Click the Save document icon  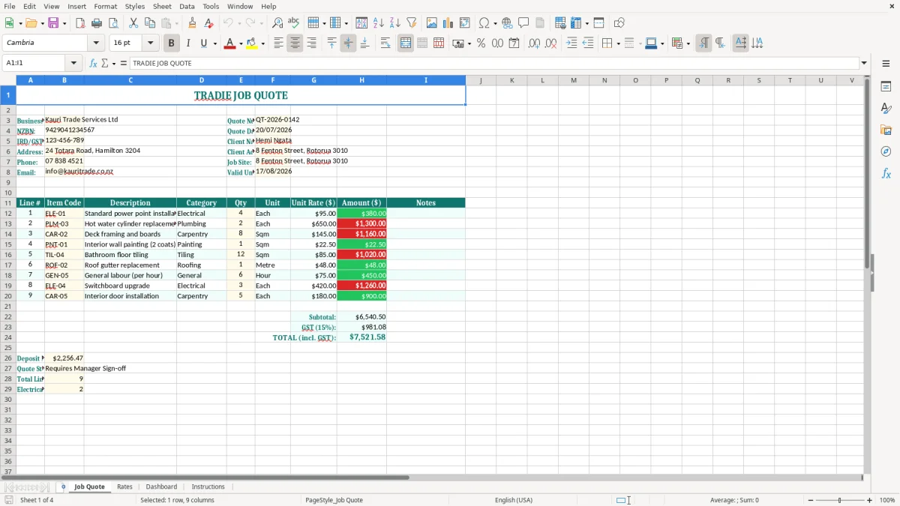point(53,23)
